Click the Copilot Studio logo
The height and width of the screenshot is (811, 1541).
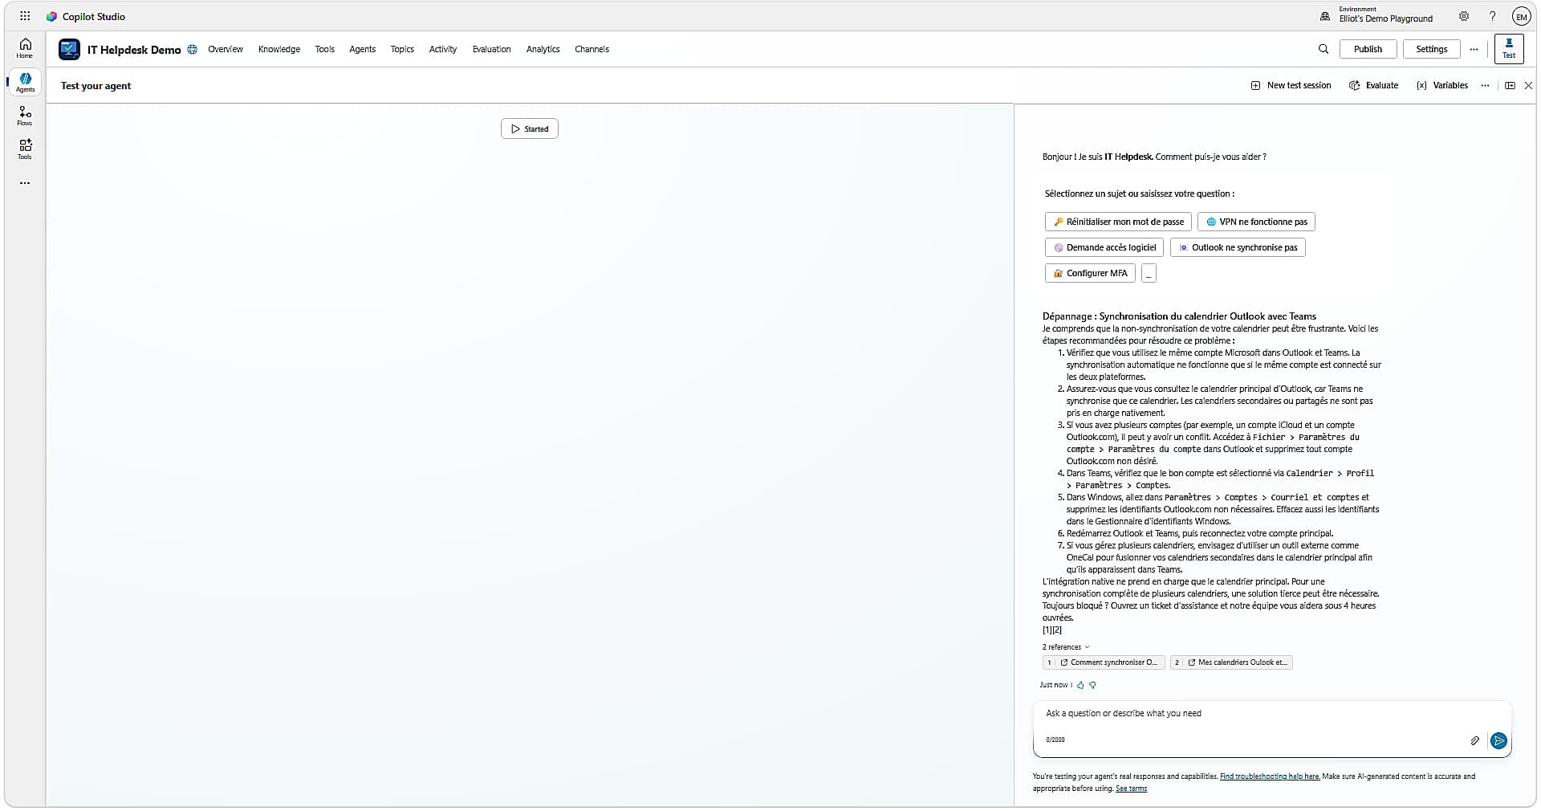pyautogui.click(x=51, y=16)
